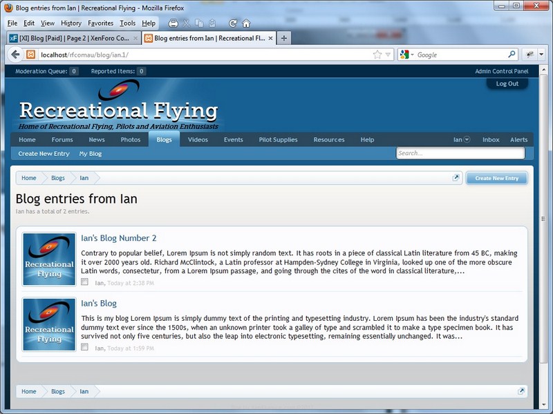The height and width of the screenshot is (414, 553).
Task: Bookmark this page with the star icon
Action: [x=377, y=55]
